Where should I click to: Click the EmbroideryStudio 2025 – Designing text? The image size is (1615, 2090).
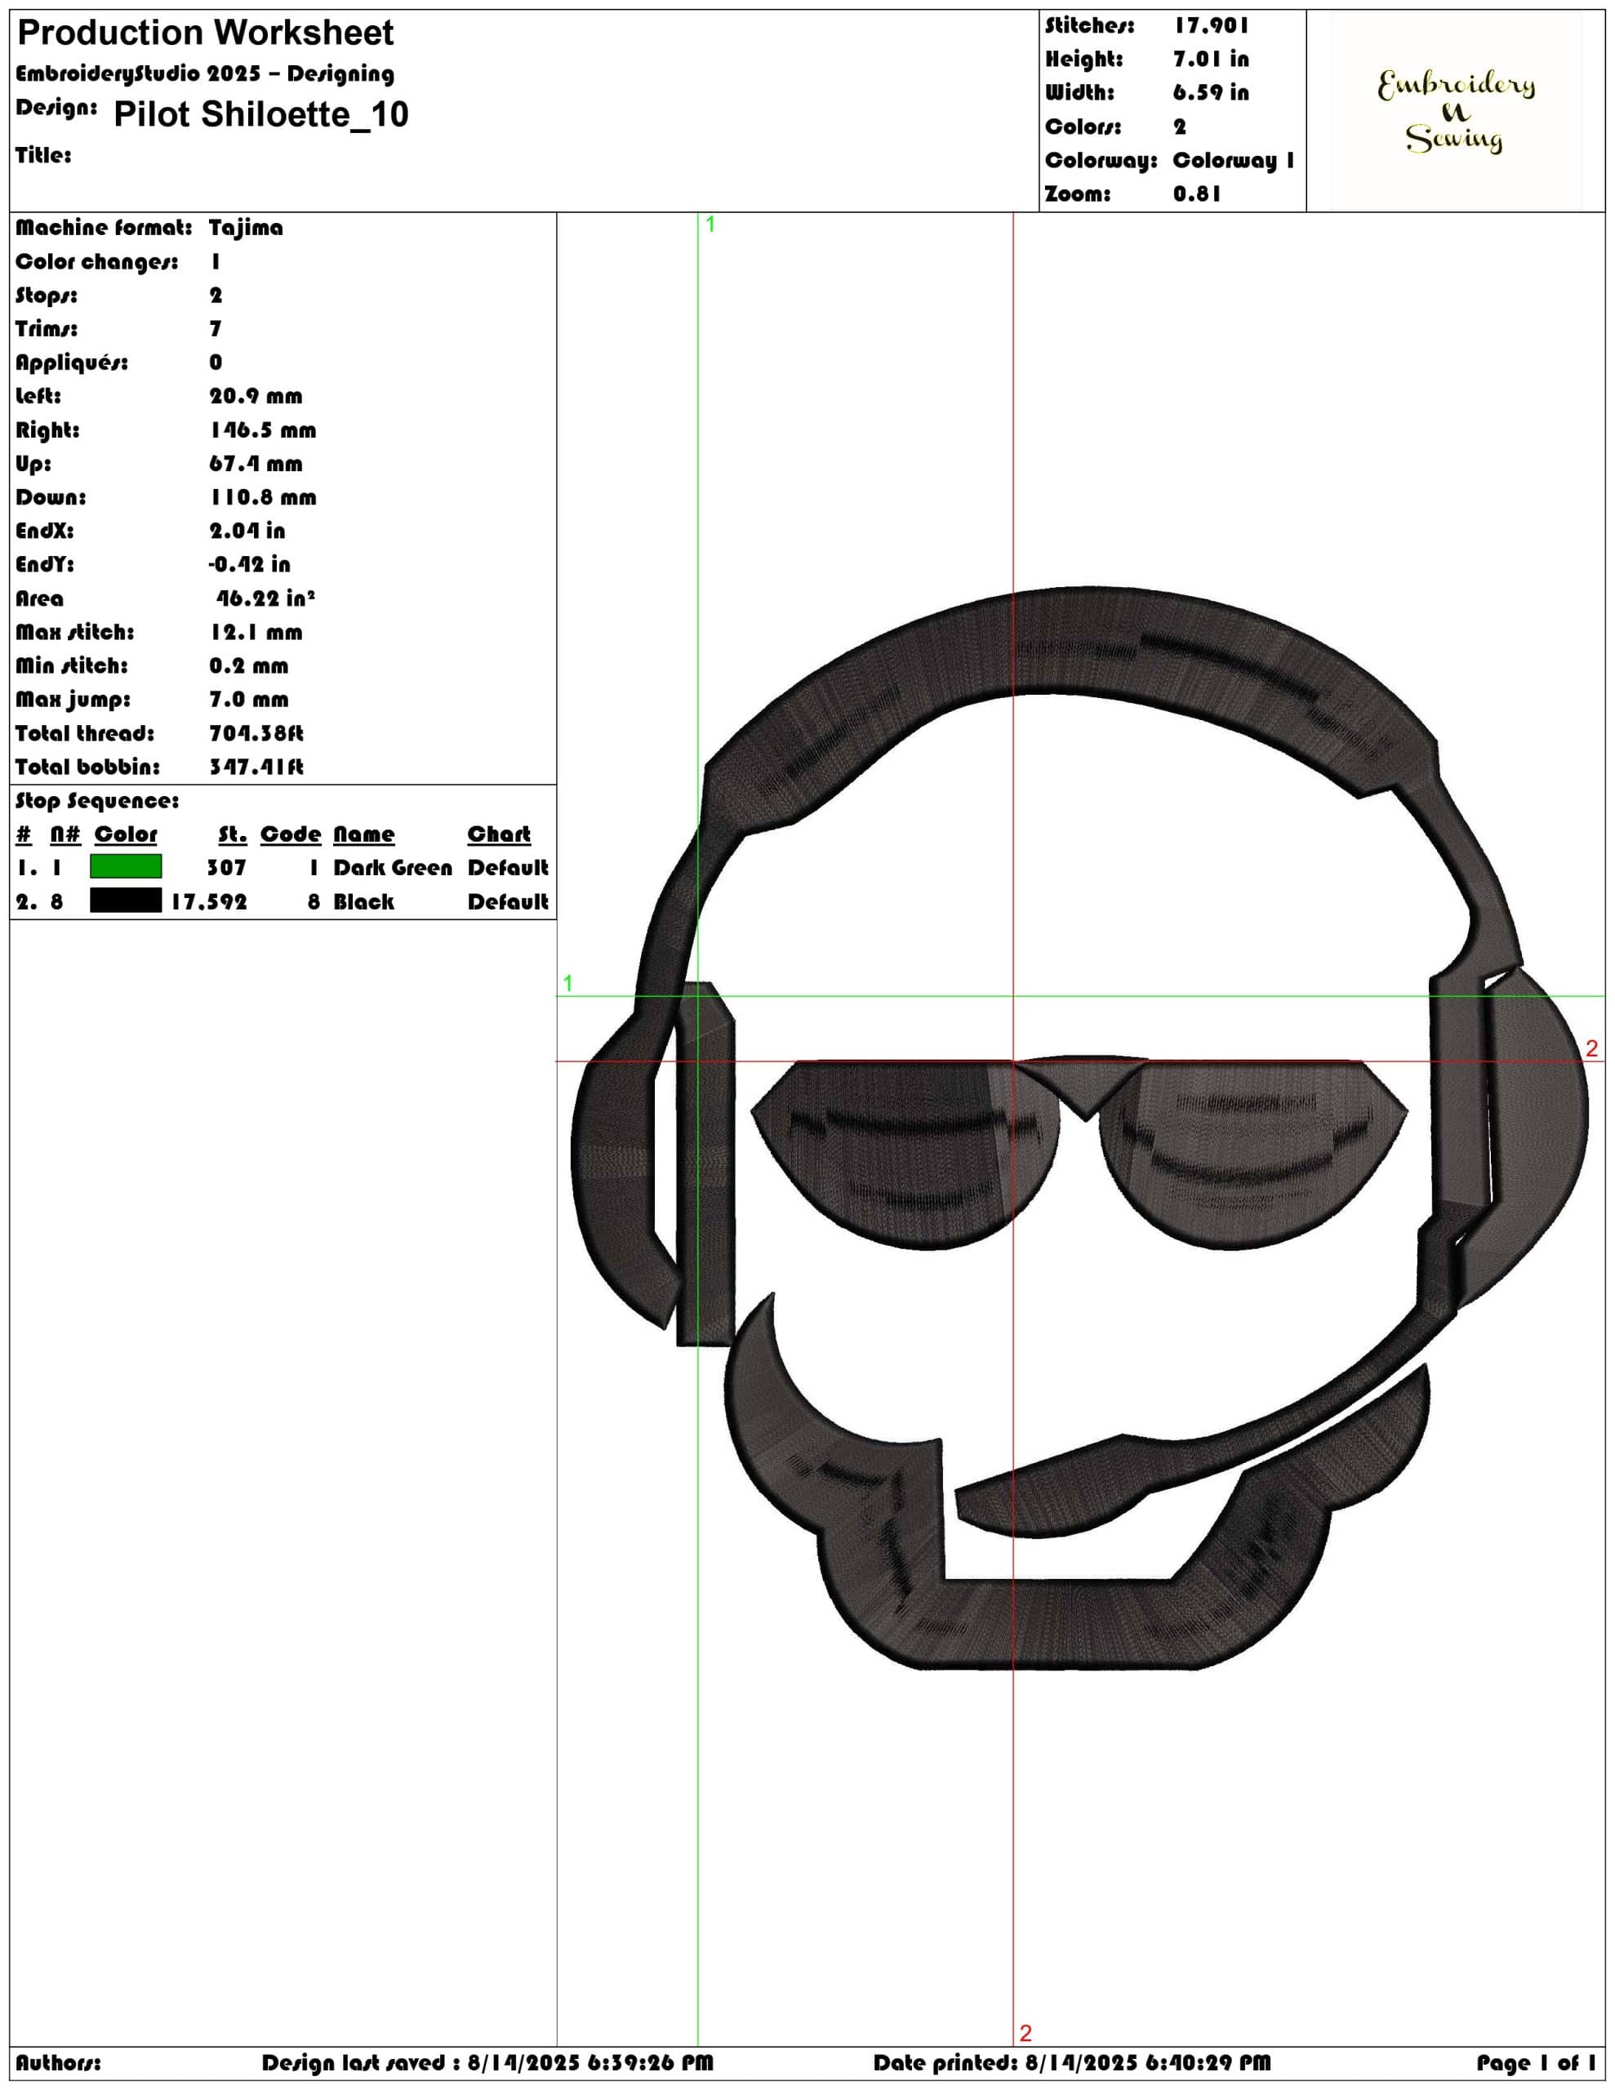point(205,73)
